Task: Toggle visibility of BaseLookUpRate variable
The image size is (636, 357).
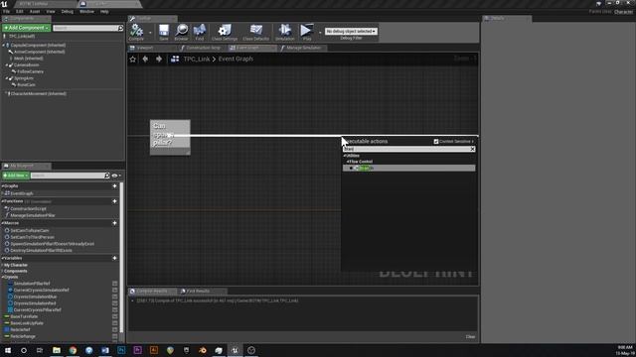Action: [x=115, y=323]
